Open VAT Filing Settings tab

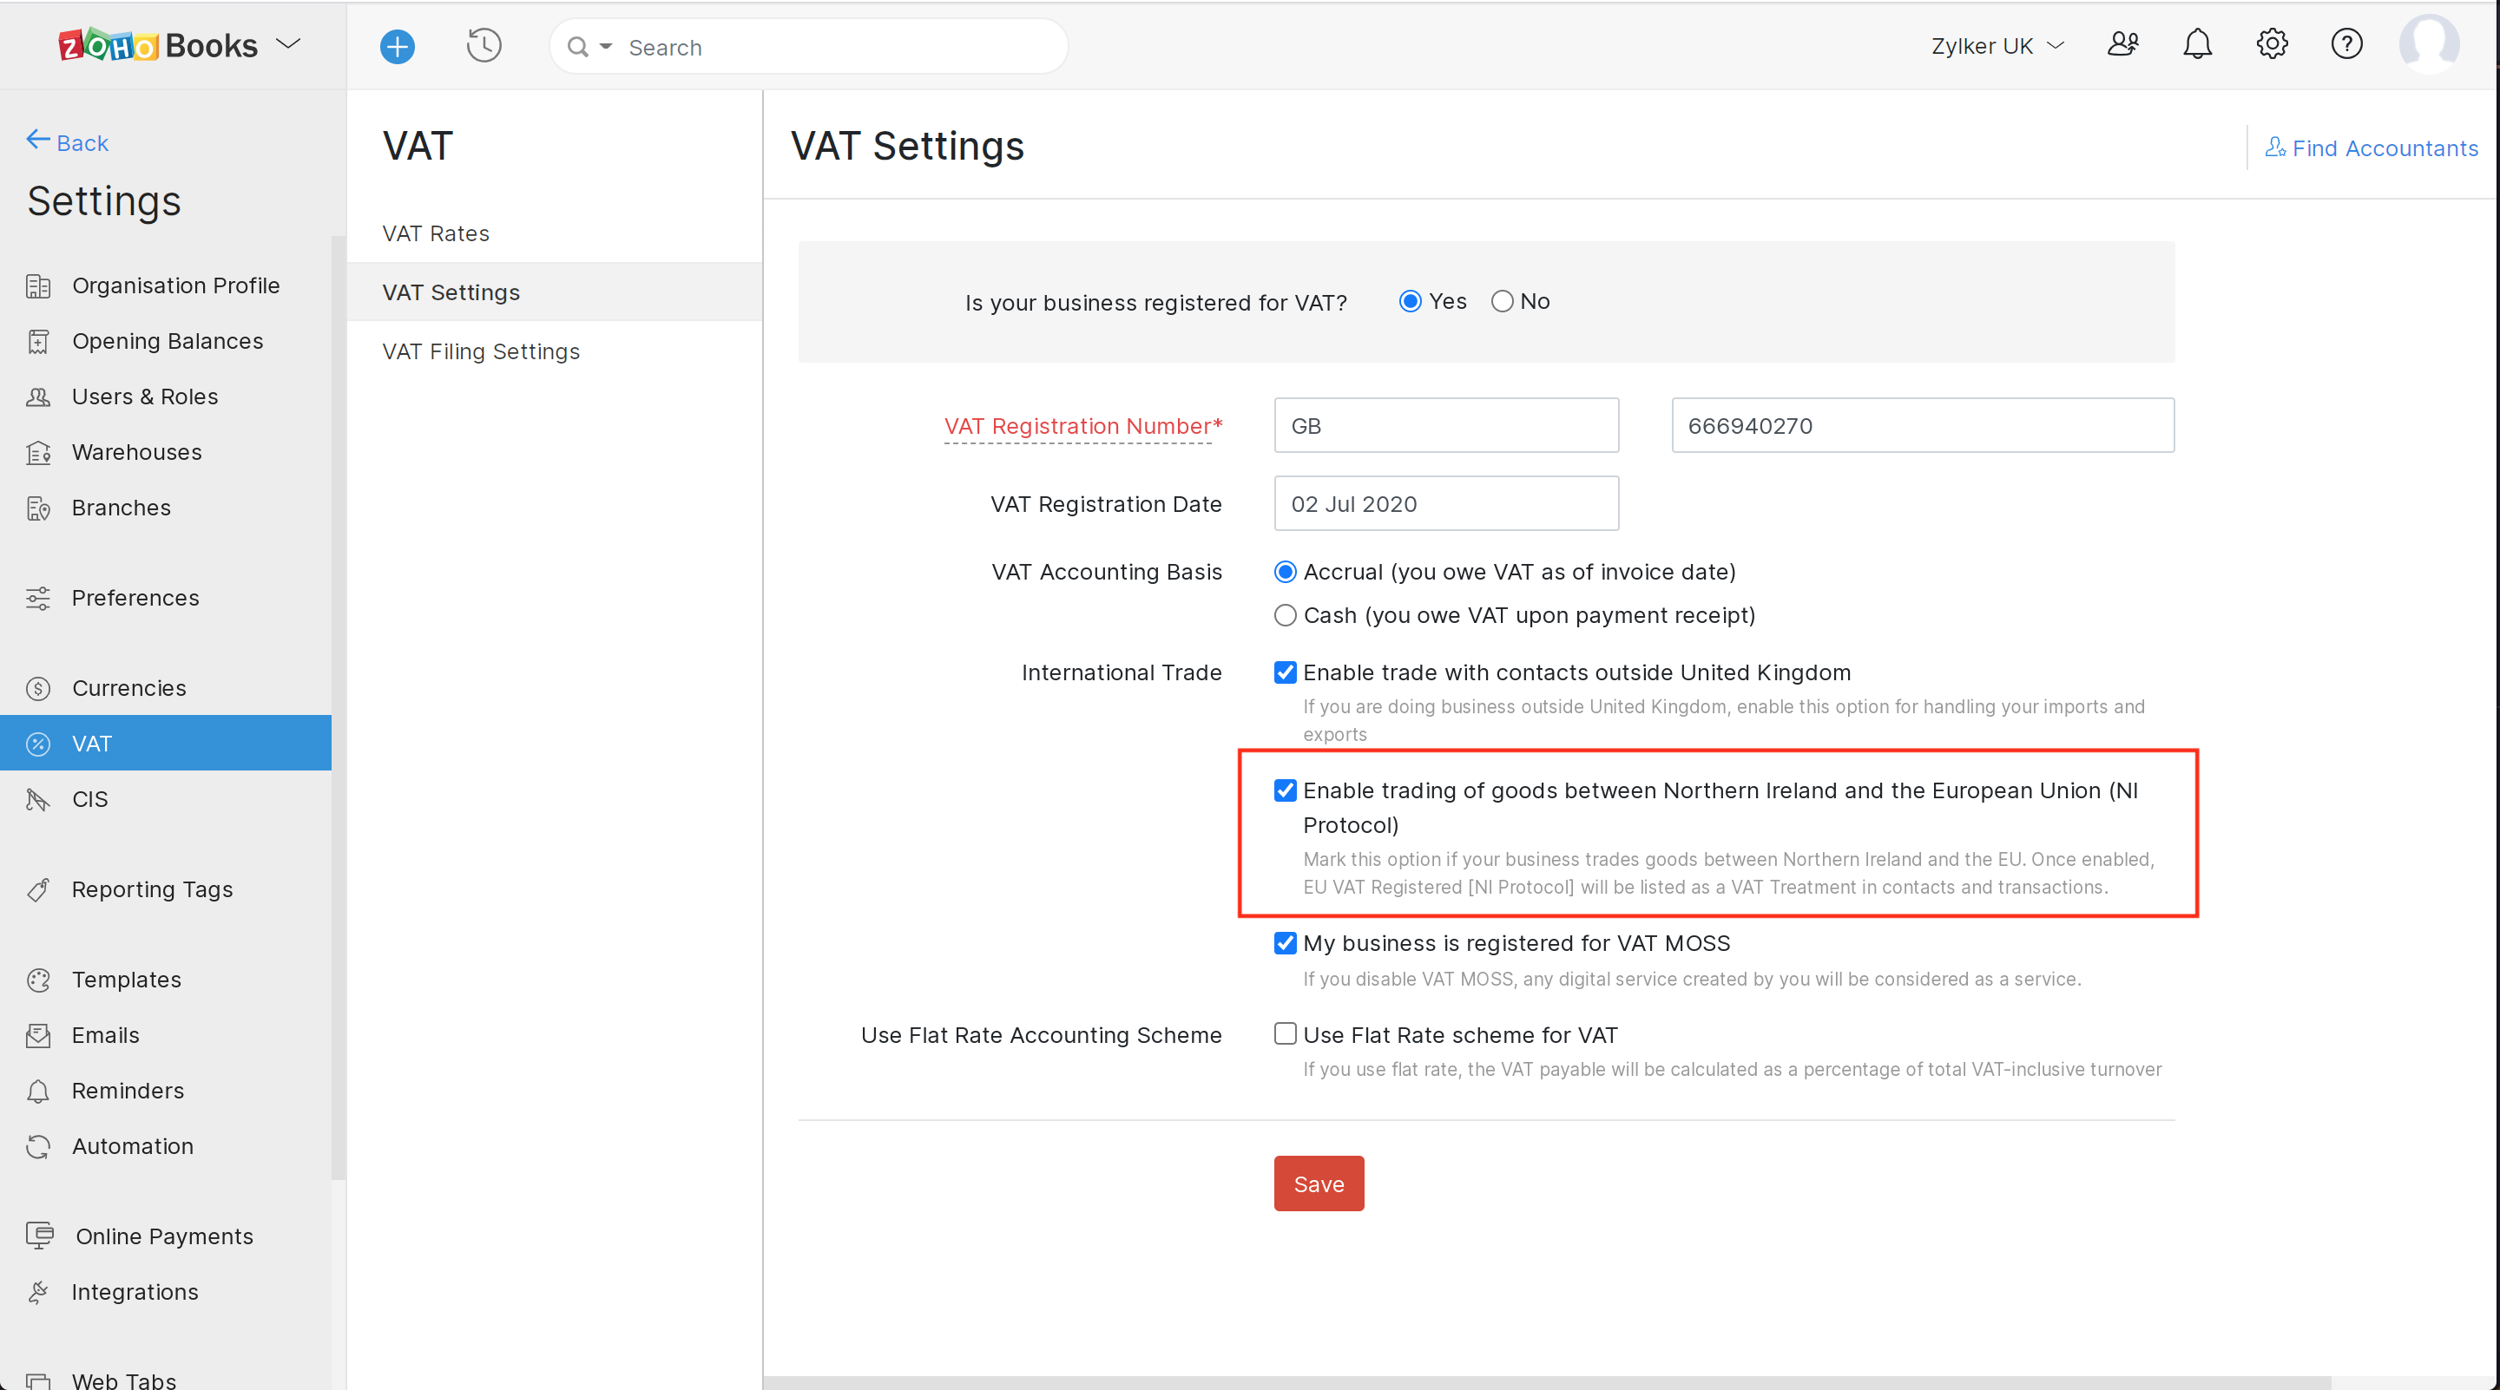coord(479,349)
